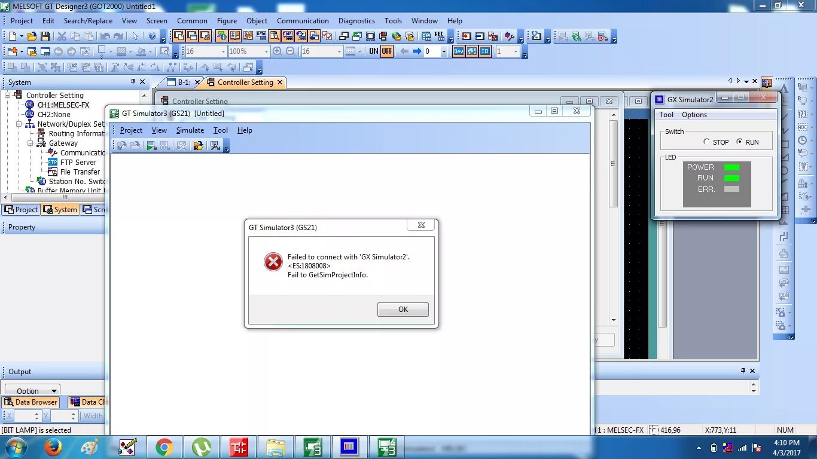This screenshot has width=817, height=459.
Task: Click the ABC label table toolbar icon
Action: 440,36
